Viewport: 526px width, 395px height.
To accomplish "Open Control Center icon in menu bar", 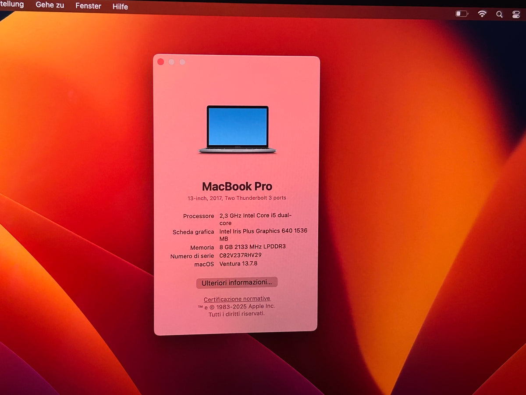I will pos(516,14).
